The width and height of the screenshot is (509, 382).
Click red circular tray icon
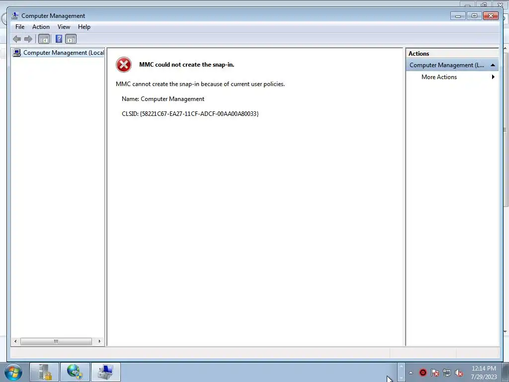(423, 373)
